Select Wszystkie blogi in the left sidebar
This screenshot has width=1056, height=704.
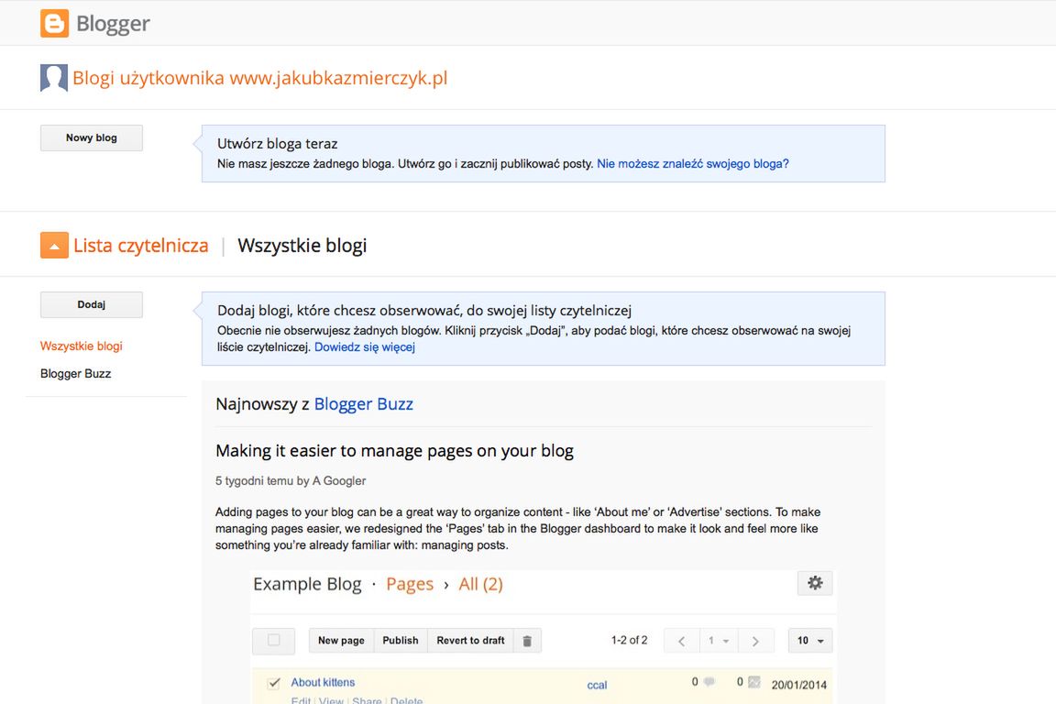click(82, 346)
